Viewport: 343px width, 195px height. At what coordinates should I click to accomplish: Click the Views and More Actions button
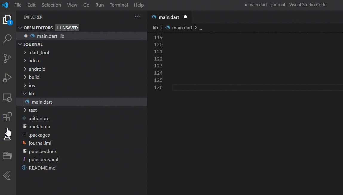(137, 17)
